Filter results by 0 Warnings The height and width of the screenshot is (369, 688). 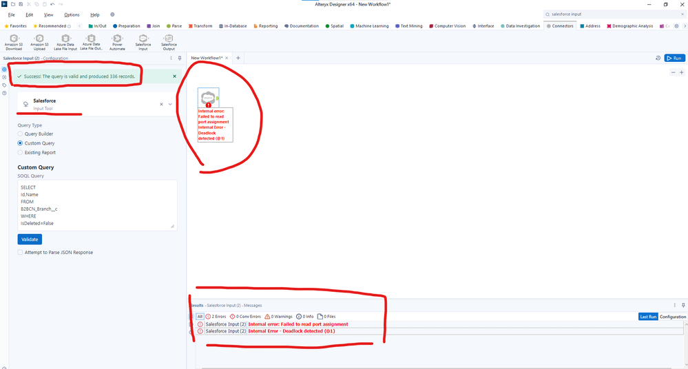(x=278, y=317)
